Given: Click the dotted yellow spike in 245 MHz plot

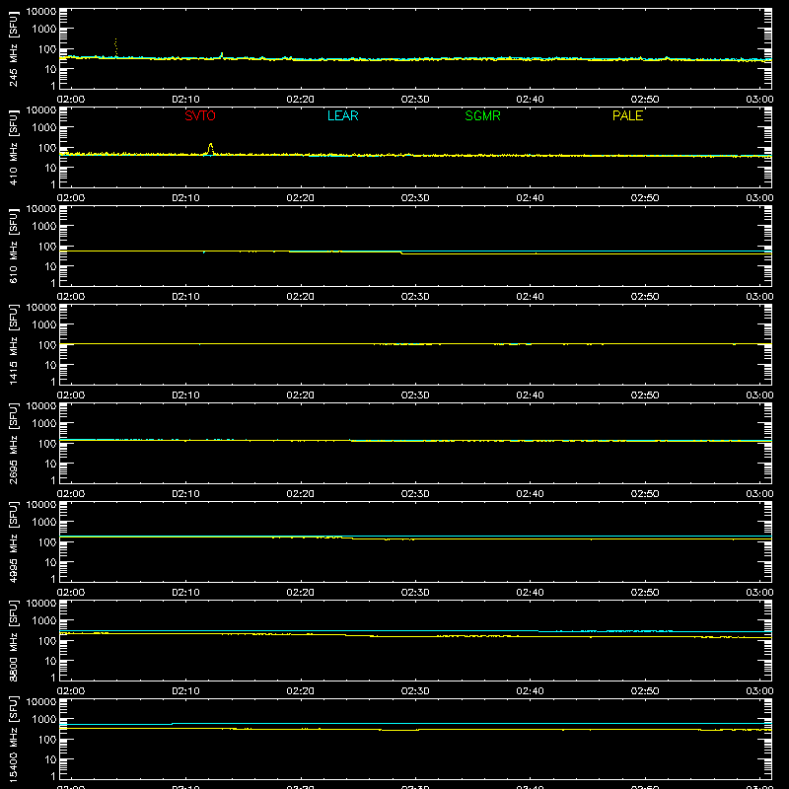Looking at the screenshot, I should pos(115,47).
